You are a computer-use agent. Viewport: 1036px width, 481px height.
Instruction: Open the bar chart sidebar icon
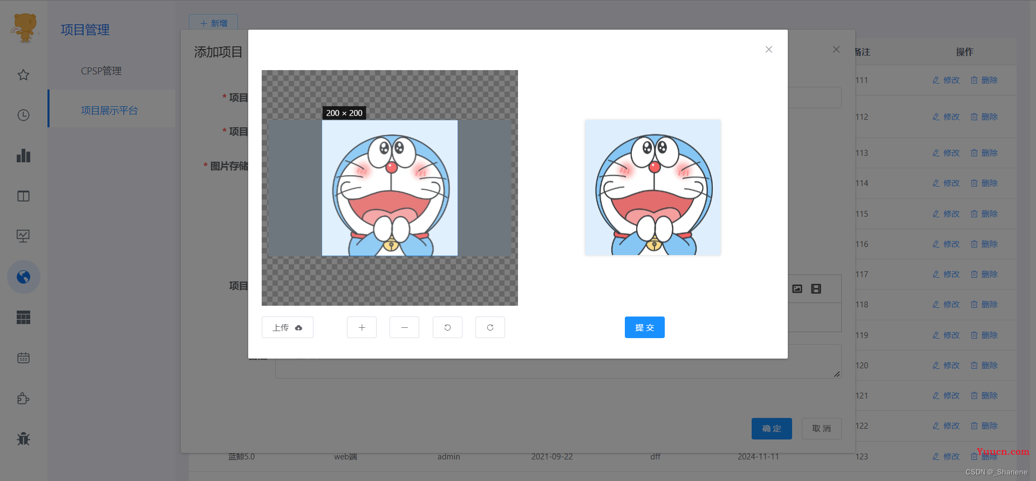point(23,156)
